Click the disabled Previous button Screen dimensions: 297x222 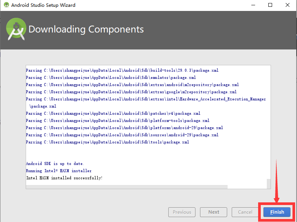182,212
